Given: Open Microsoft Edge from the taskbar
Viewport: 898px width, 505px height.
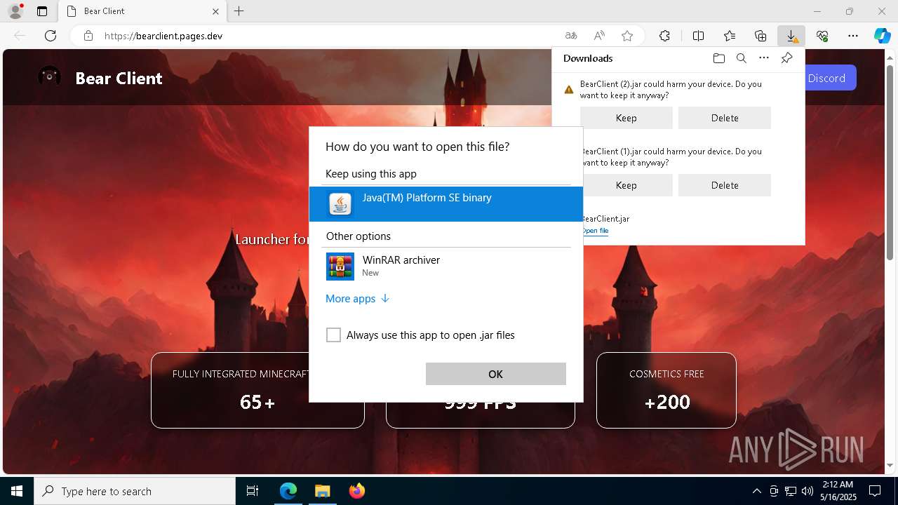Looking at the screenshot, I should [288, 491].
